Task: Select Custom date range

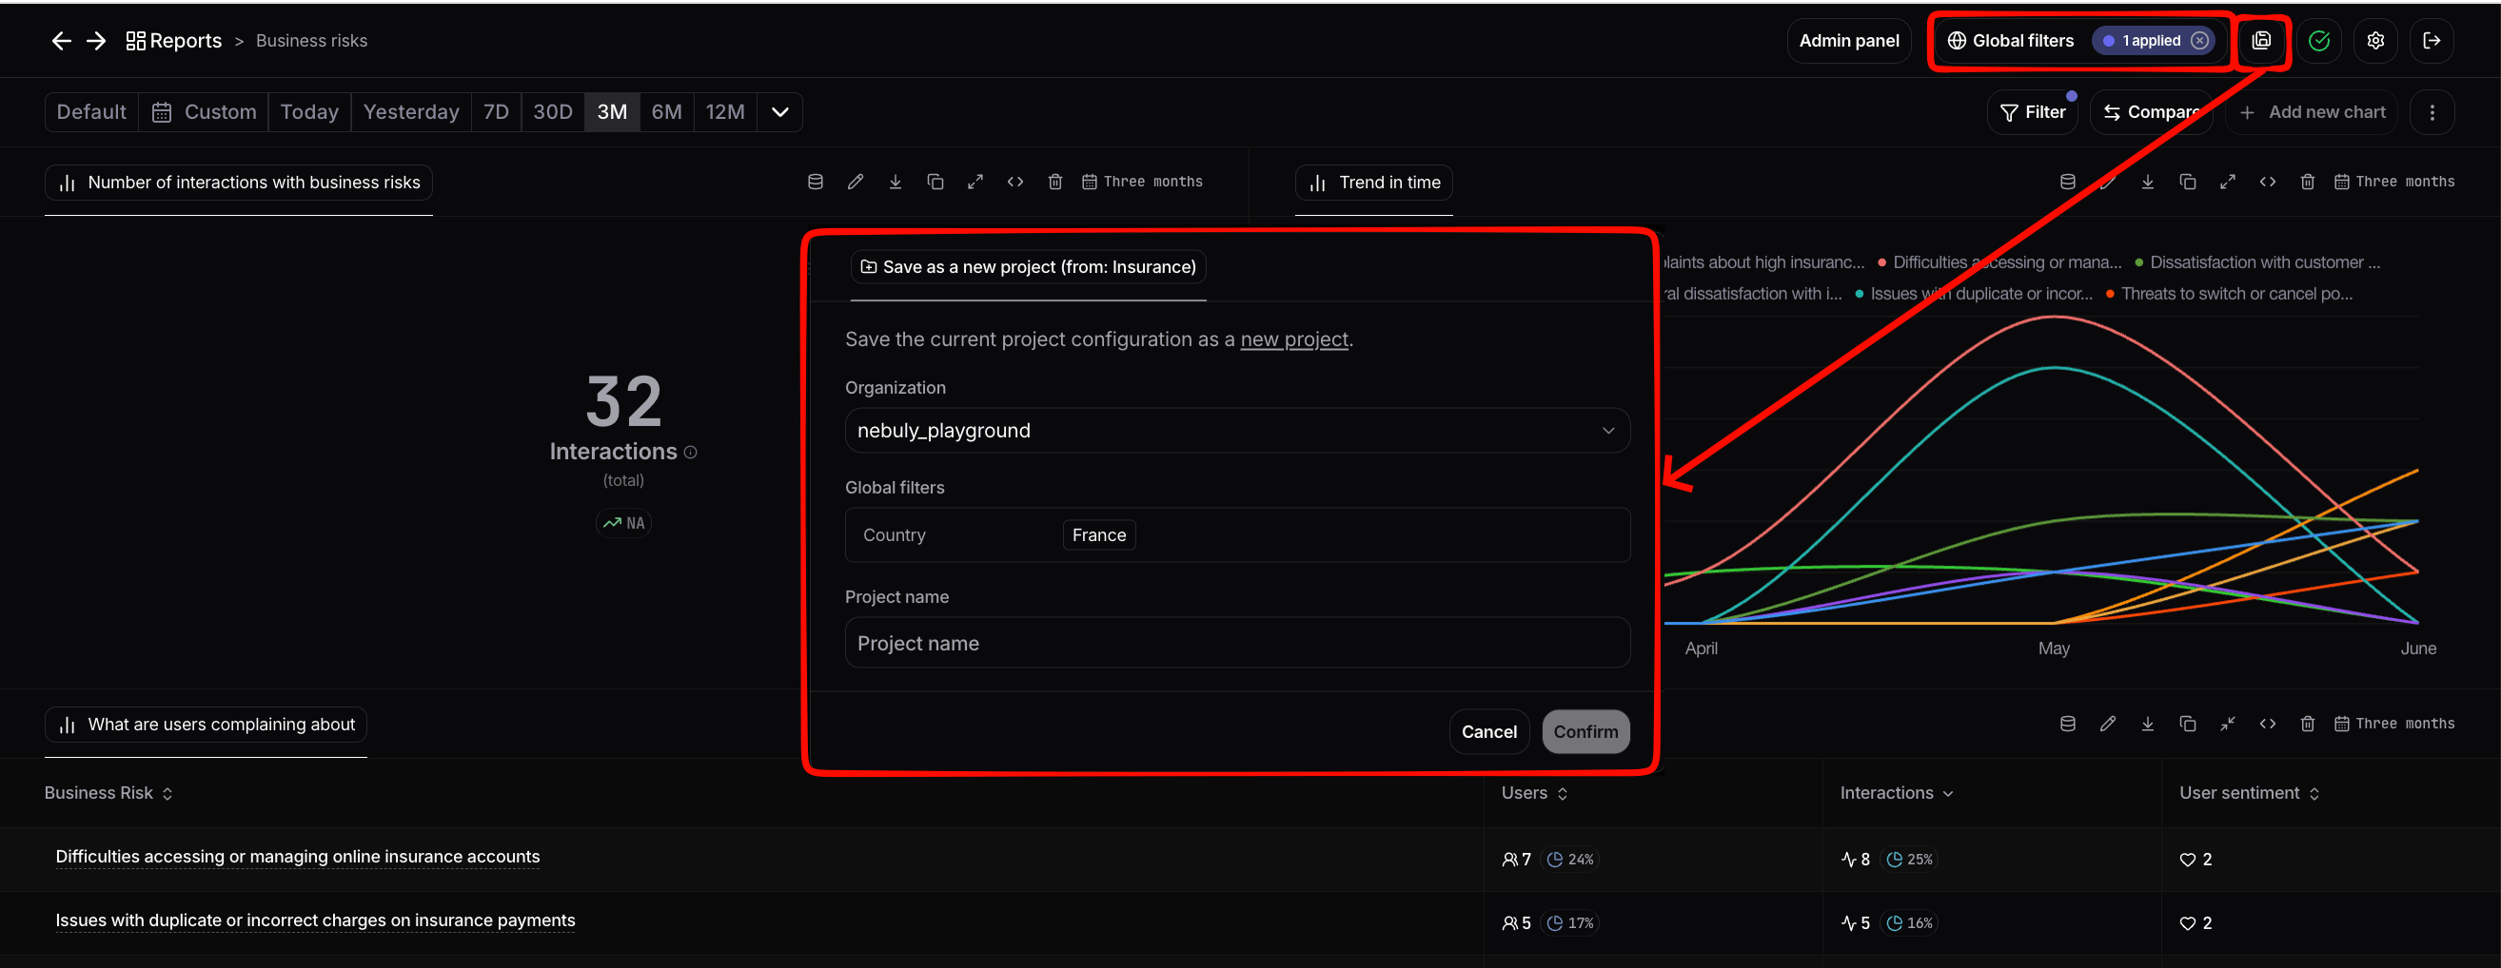Action: click(205, 112)
